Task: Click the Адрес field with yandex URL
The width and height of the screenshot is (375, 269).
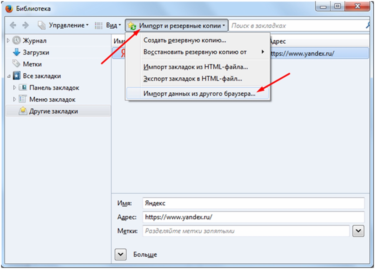Action: 253,217
